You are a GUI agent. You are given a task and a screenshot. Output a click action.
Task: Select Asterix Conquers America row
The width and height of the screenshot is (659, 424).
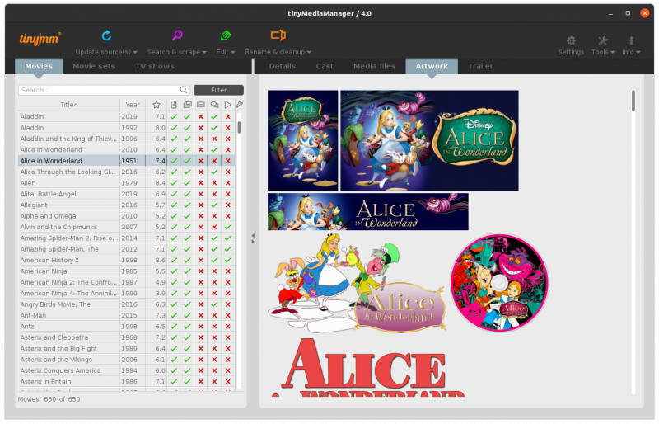(127, 370)
